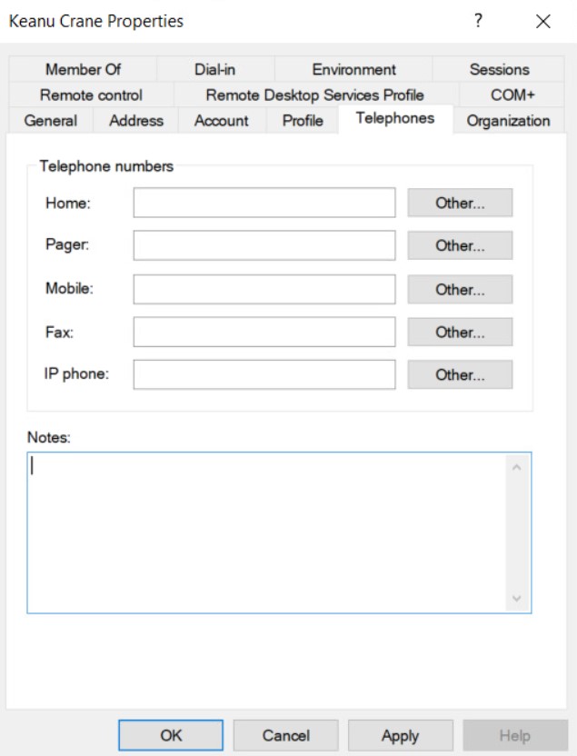Click the Home phone number field
Image resolution: width=577 pixels, height=756 pixels.
(264, 204)
